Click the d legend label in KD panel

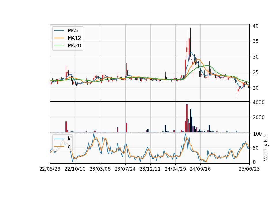click(x=69, y=147)
